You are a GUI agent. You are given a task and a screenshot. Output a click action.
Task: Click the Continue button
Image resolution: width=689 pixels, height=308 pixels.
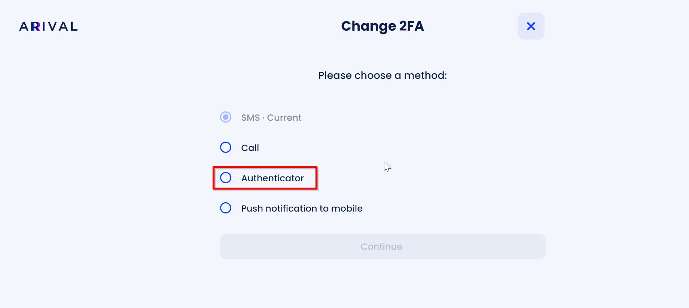382,246
